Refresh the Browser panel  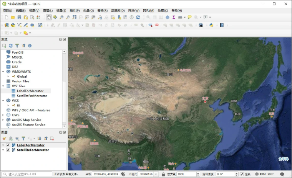(x=11, y=46)
